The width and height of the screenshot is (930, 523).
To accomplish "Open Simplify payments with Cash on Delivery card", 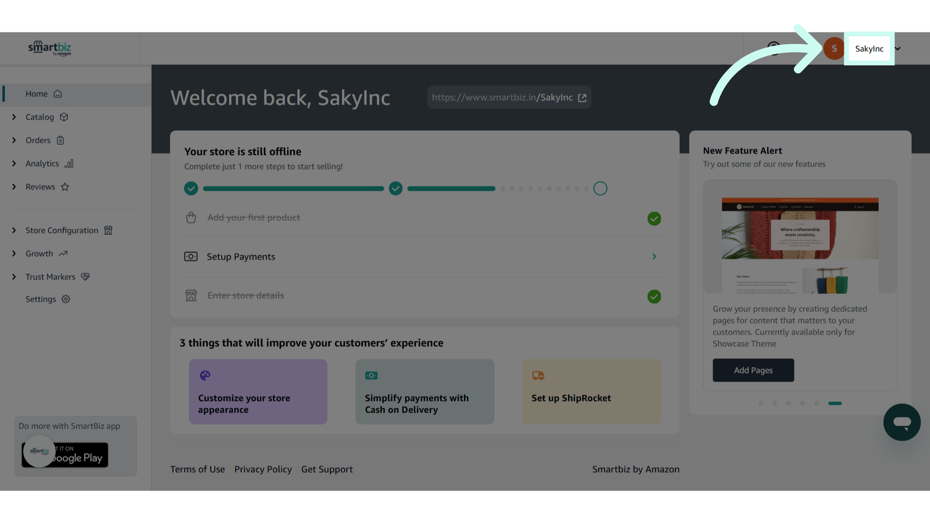I will pos(425,392).
